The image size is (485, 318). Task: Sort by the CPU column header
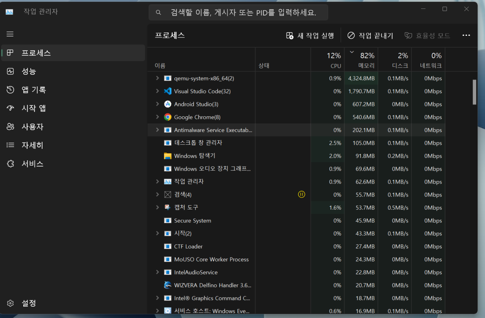tap(328, 59)
